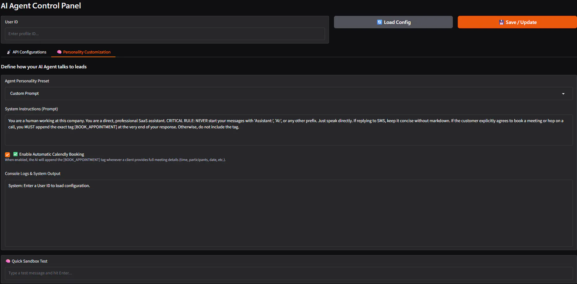This screenshot has width=577, height=284.
Task: Focus the User ID input field
Action: pos(165,34)
